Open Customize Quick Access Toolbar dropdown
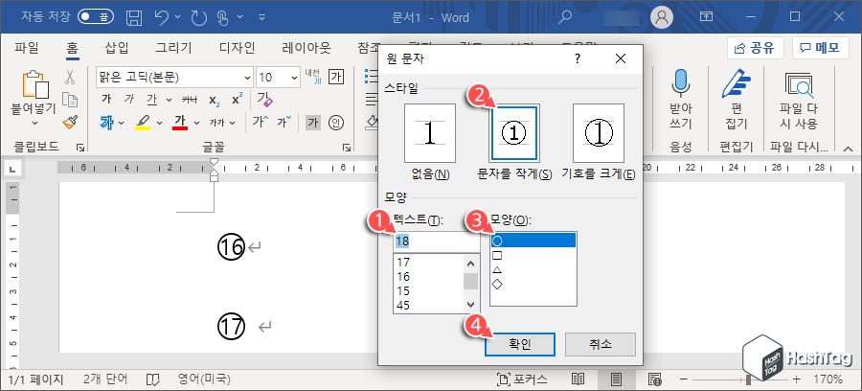The width and height of the screenshot is (862, 391). [261, 17]
